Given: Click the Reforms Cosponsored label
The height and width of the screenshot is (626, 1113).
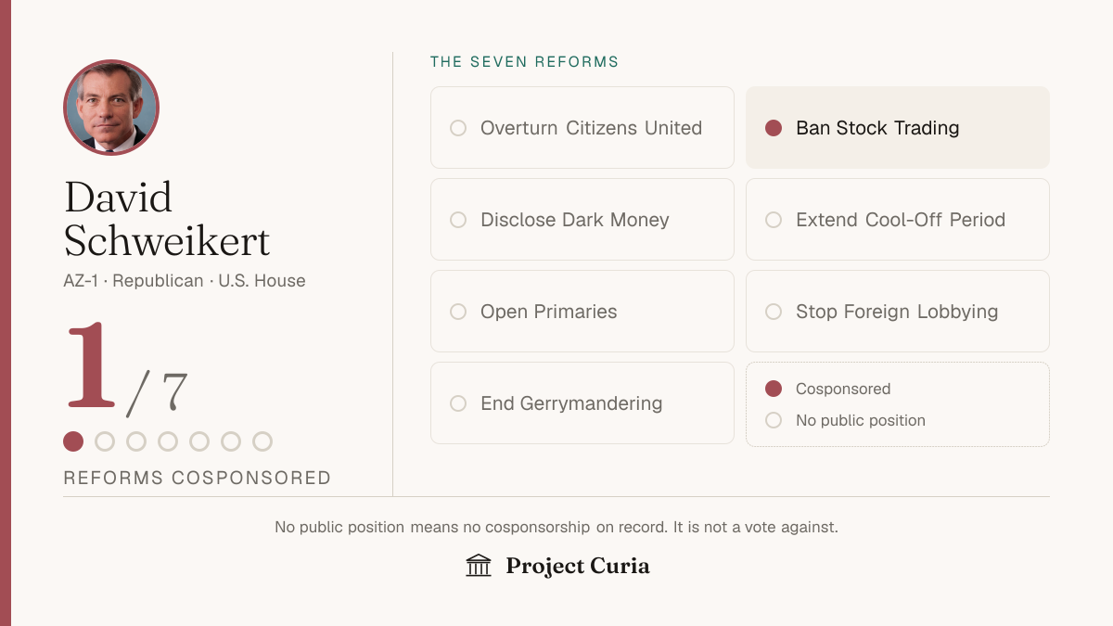Looking at the screenshot, I should [x=198, y=478].
